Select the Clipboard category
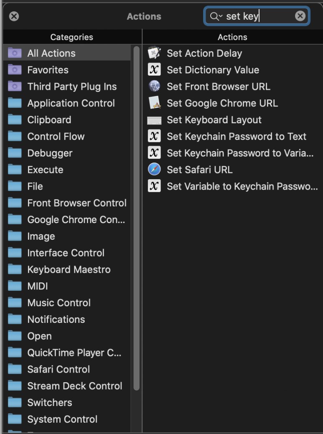 click(x=49, y=120)
